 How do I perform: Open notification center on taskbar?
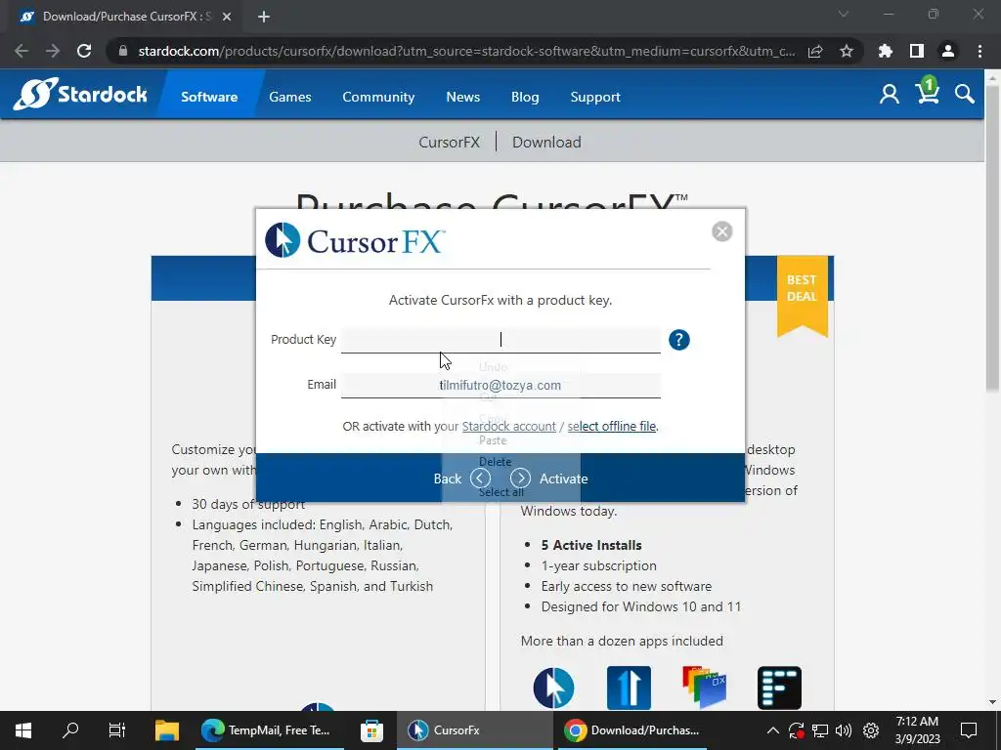[x=969, y=730]
